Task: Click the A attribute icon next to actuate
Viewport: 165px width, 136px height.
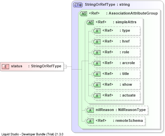Action: (x=97, y=96)
